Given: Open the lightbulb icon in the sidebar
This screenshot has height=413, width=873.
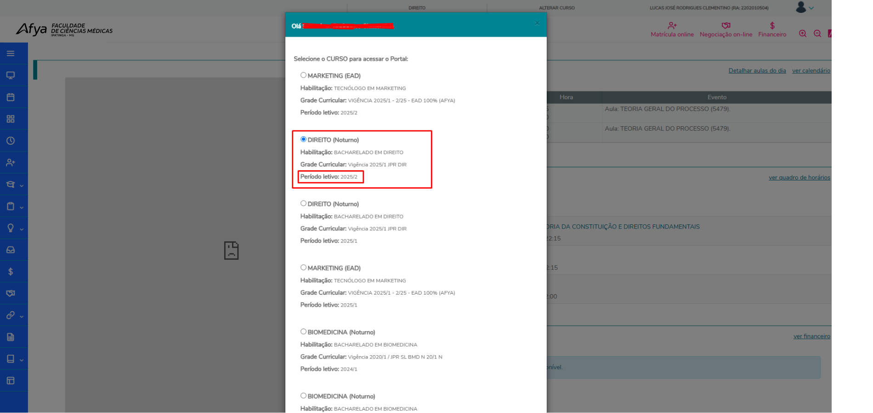Looking at the screenshot, I should pyautogui.click(x=11, y=228).
